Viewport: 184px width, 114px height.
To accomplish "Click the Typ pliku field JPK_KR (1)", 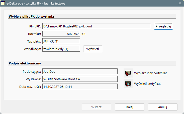I will click(x=61, y=41).
